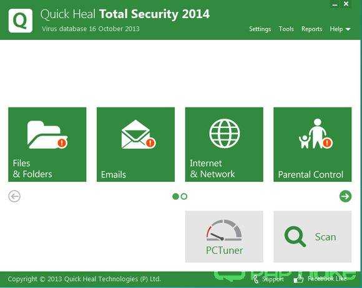Open the Emails protection tile
Image resolution: width=362 pixels, height=288 pixels.
(x=136, y=144)
